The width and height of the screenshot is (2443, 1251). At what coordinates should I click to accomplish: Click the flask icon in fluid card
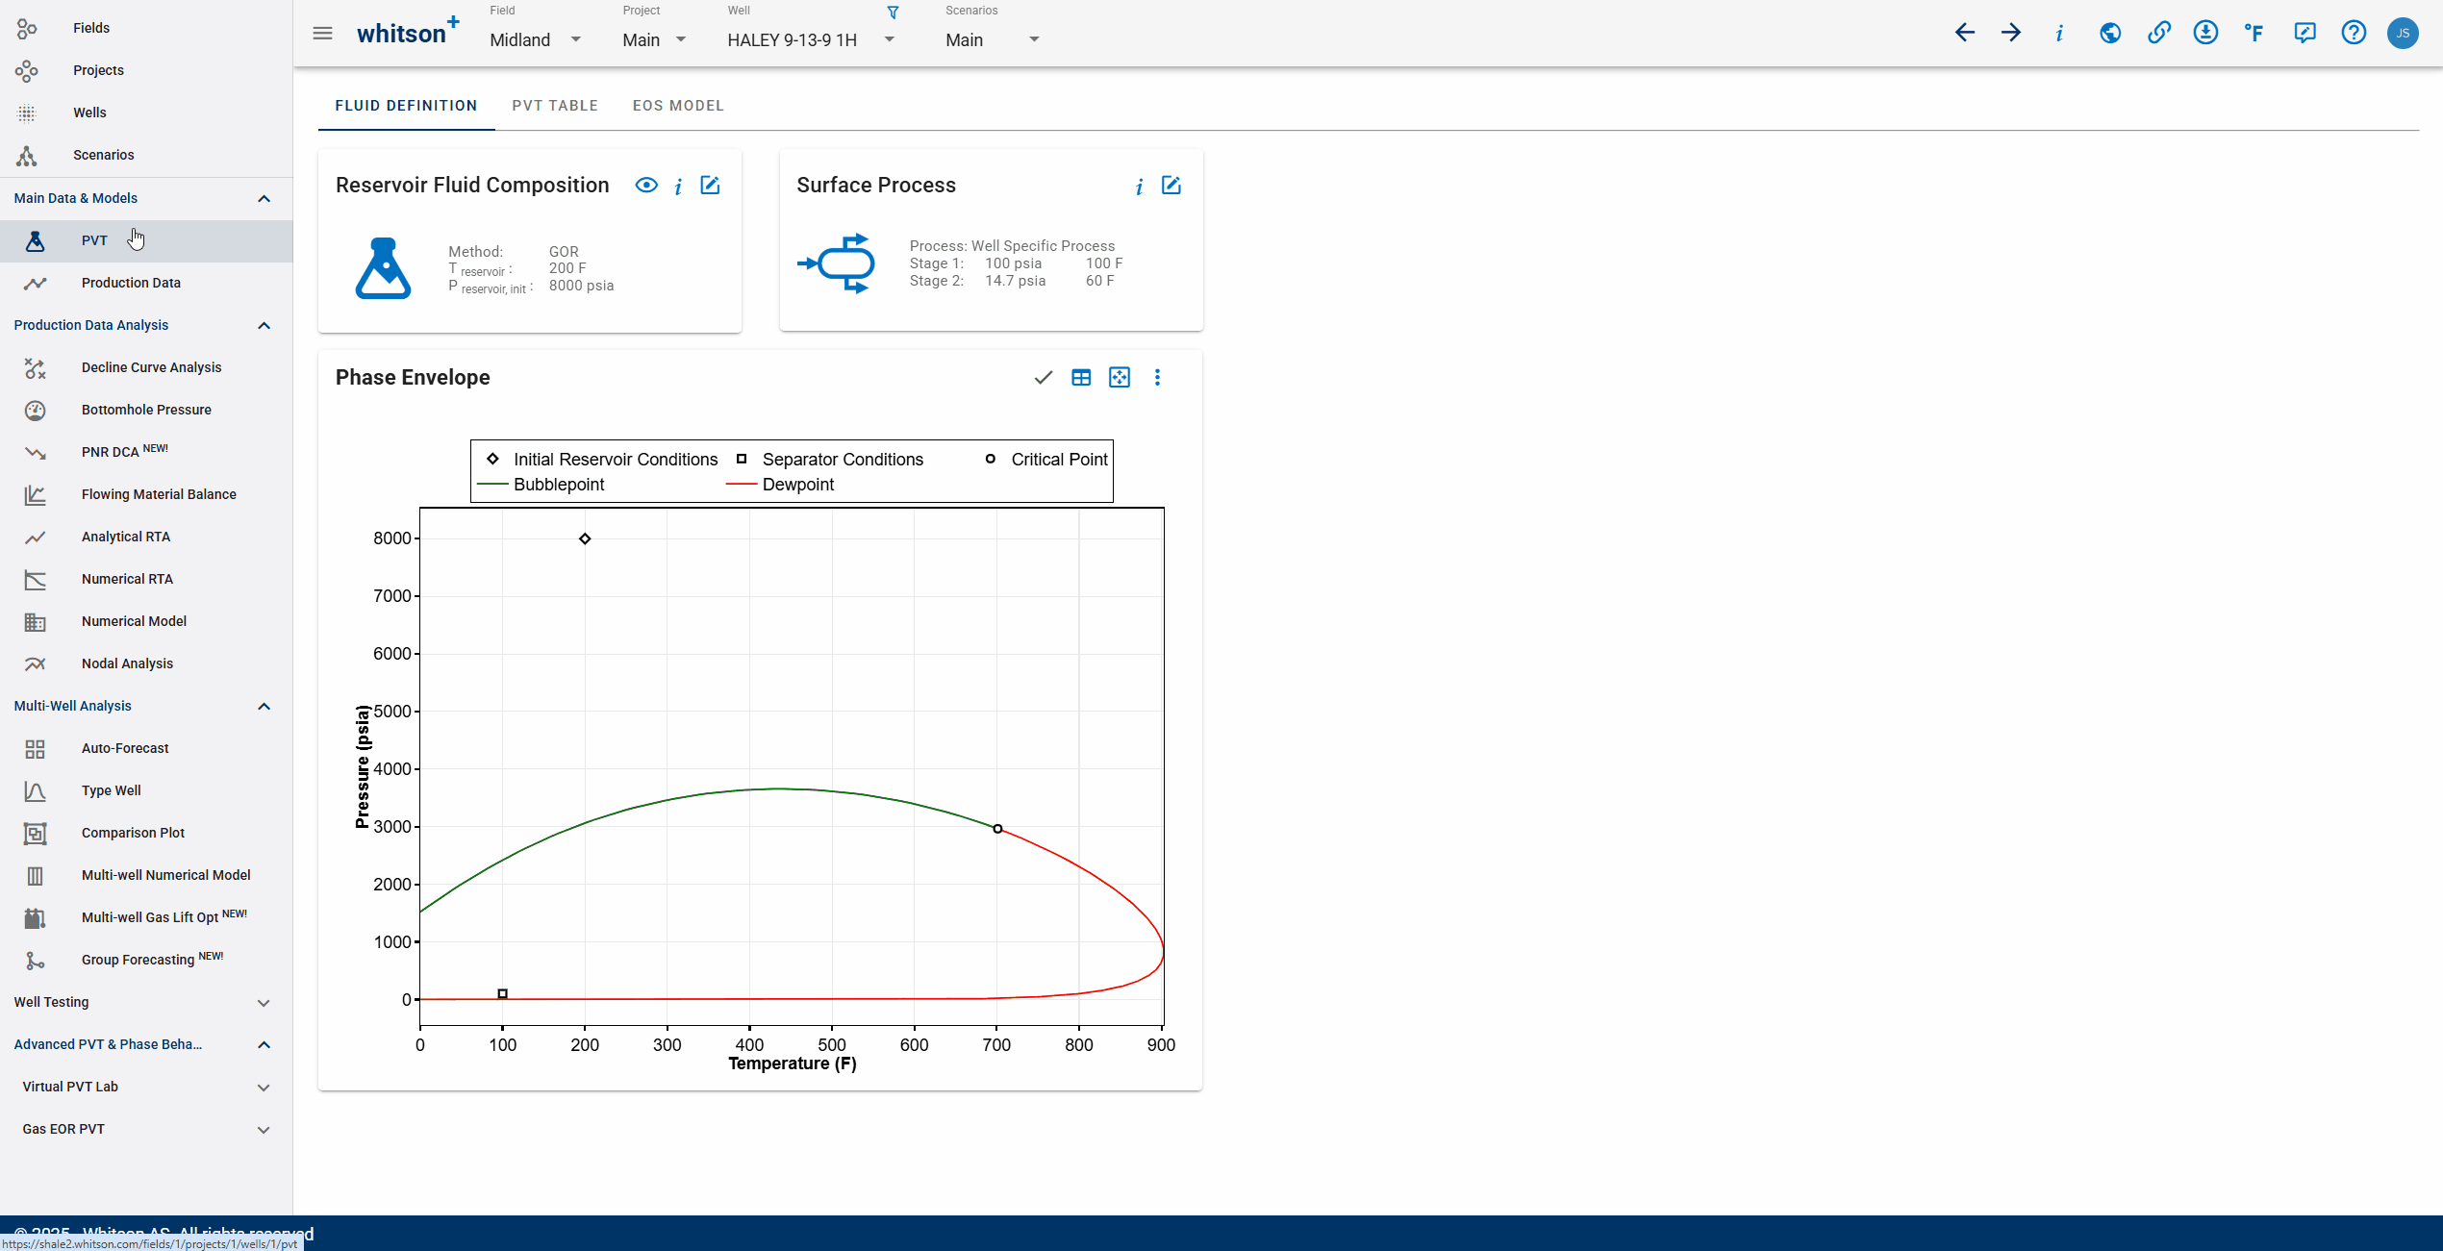click(x=383, y=268)
